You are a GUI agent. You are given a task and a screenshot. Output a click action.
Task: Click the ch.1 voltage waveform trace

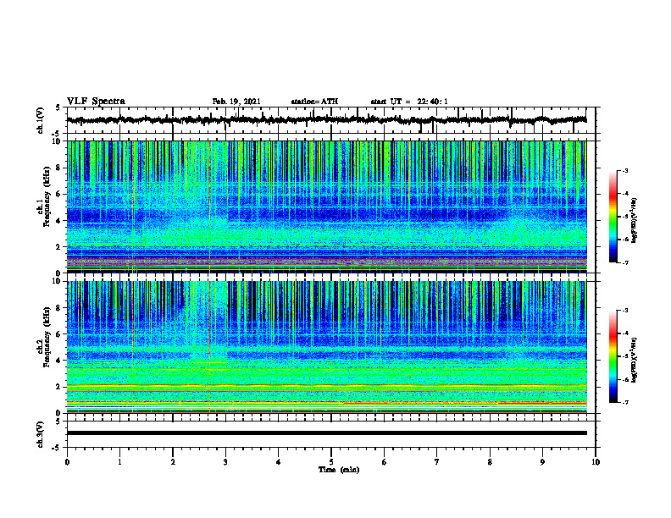tap(326, 120)
